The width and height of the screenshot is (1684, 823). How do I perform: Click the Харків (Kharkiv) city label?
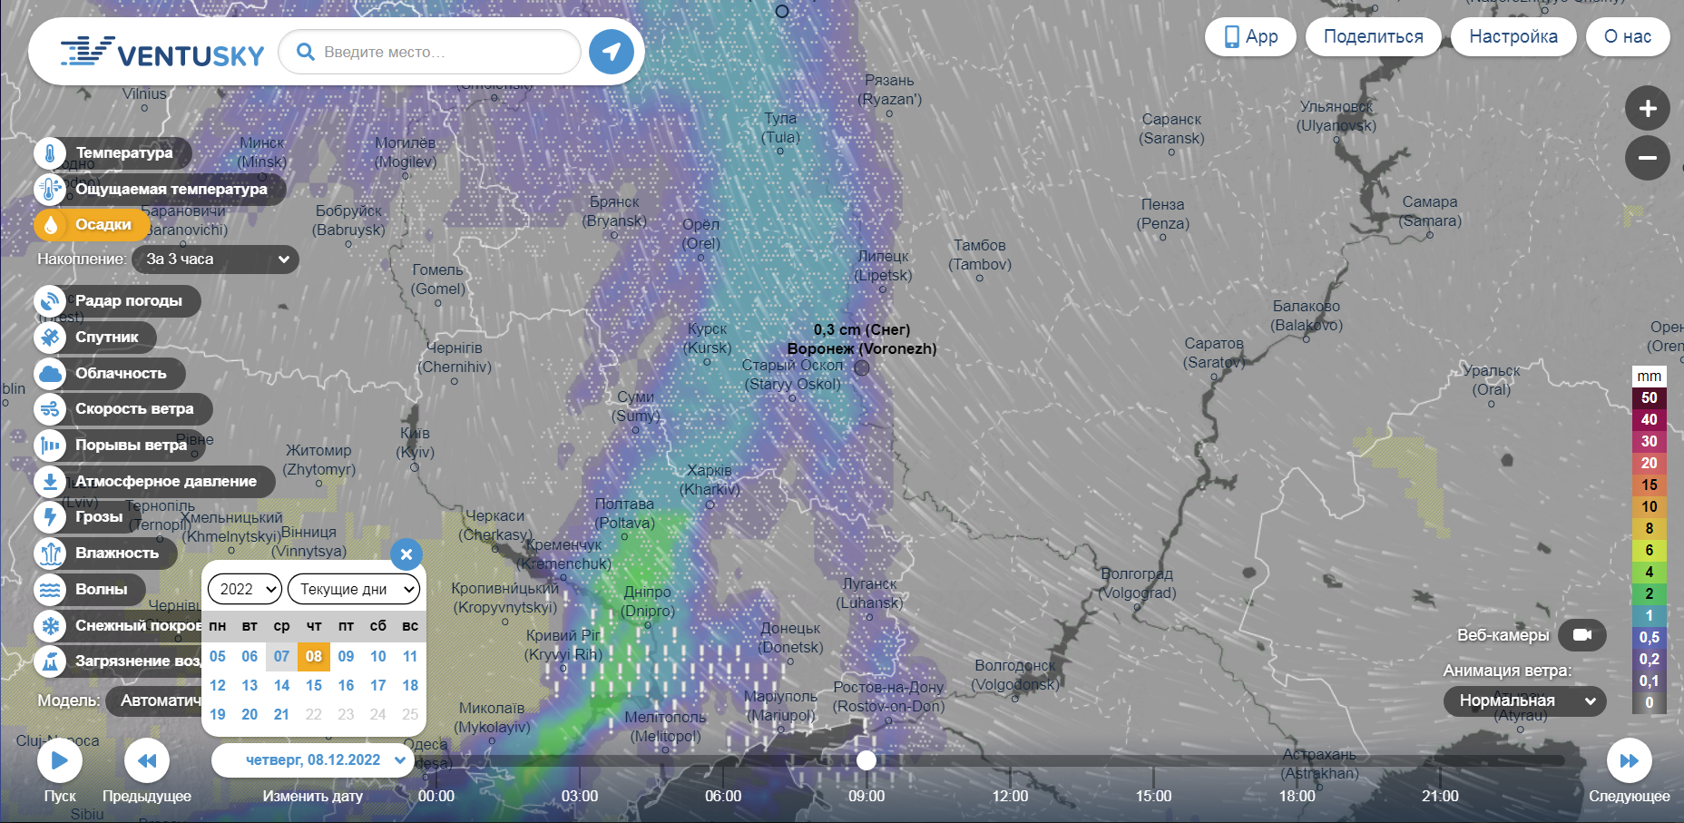[x=710, y=480]
